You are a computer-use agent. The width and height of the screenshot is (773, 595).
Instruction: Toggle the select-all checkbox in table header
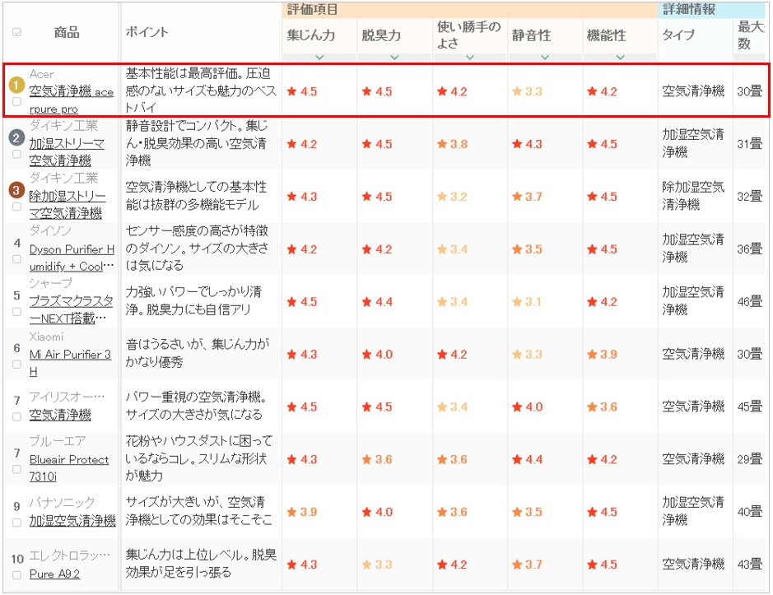17,33
